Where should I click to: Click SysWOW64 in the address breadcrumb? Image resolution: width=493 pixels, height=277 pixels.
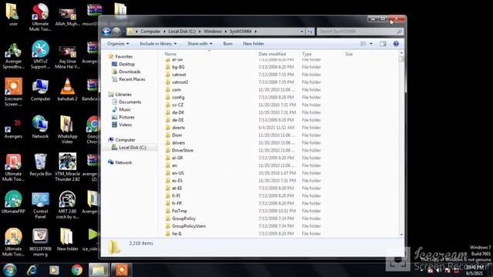click(240, 32)
